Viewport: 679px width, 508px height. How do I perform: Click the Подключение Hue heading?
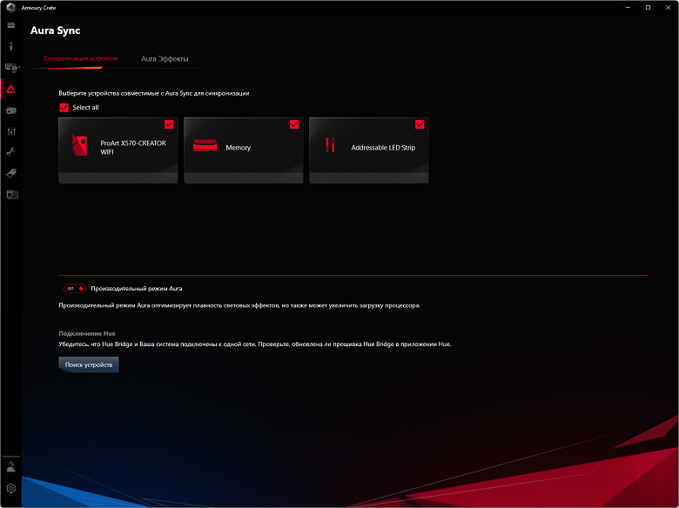(87, 334)
